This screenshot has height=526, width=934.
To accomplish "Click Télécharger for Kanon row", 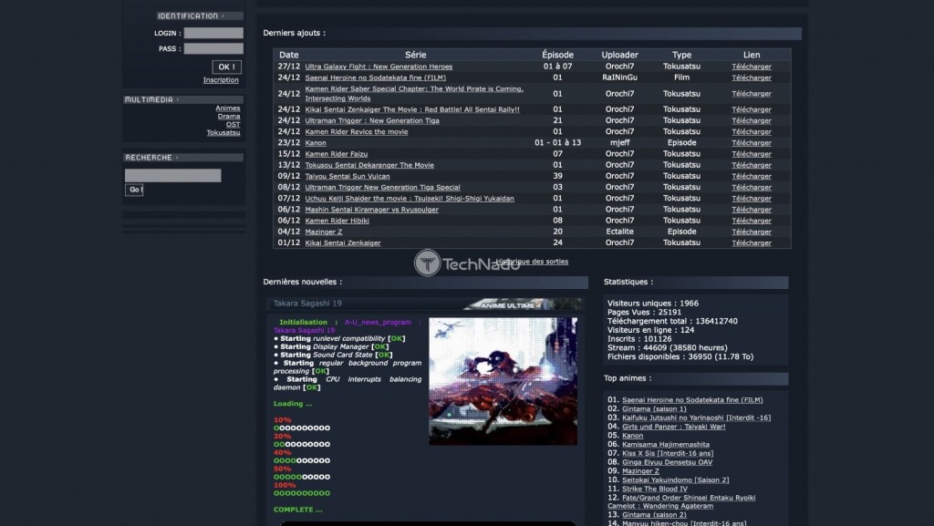I will 752,143.
